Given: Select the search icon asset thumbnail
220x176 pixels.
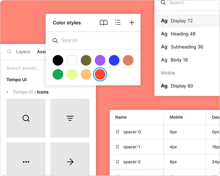Looking at the screenshot, I should coord(26,118).
